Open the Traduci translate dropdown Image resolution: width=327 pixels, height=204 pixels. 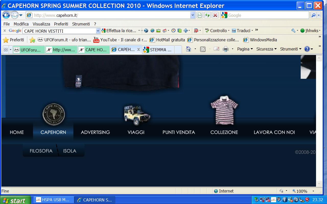pyautogui.click(x=242, y=31)
